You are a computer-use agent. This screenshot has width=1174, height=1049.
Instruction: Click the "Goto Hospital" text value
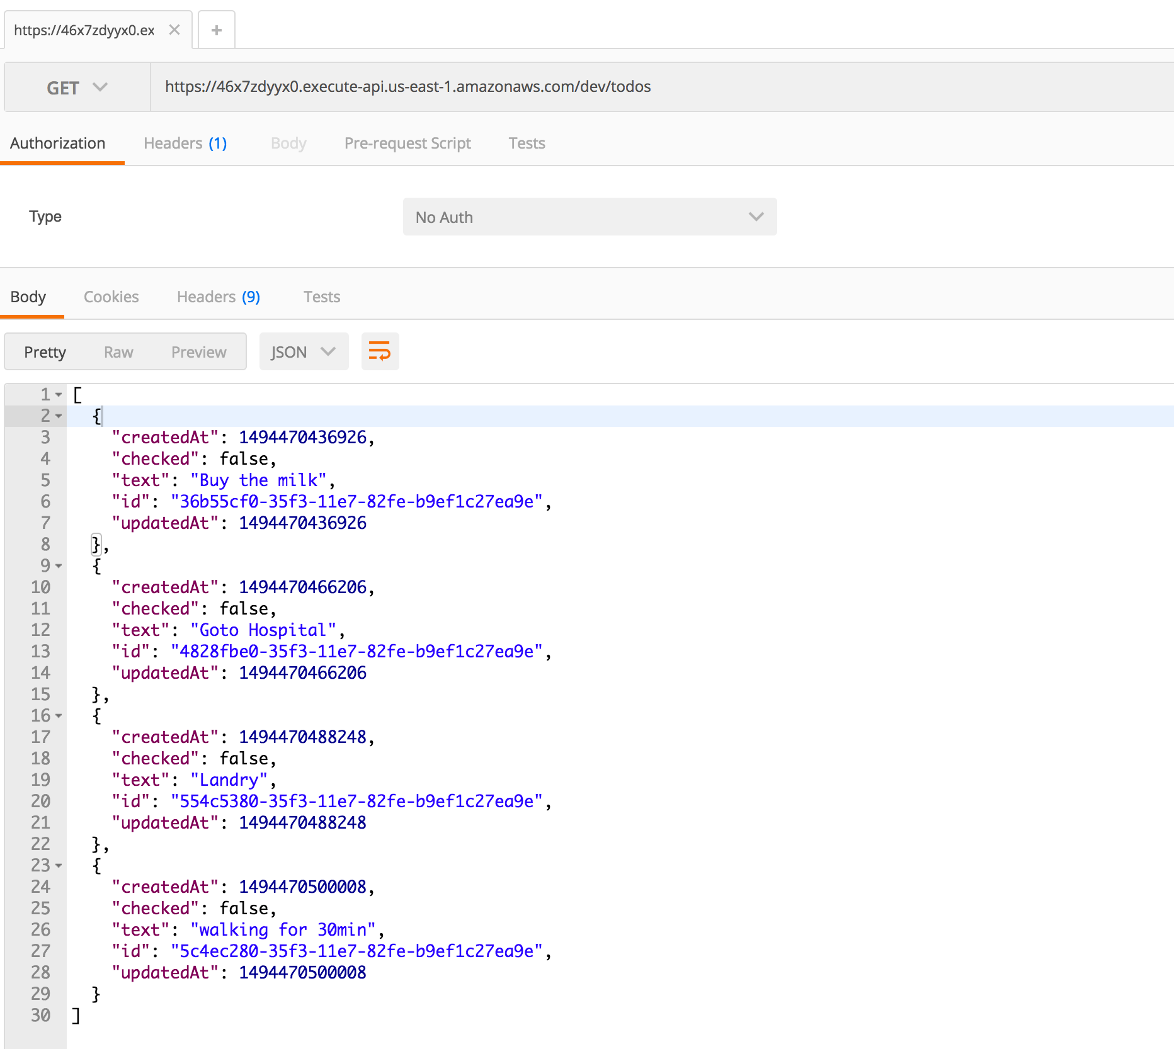263,630
